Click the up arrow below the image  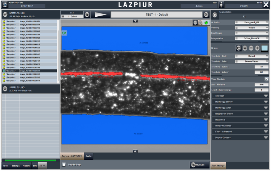tap(135, 151)
